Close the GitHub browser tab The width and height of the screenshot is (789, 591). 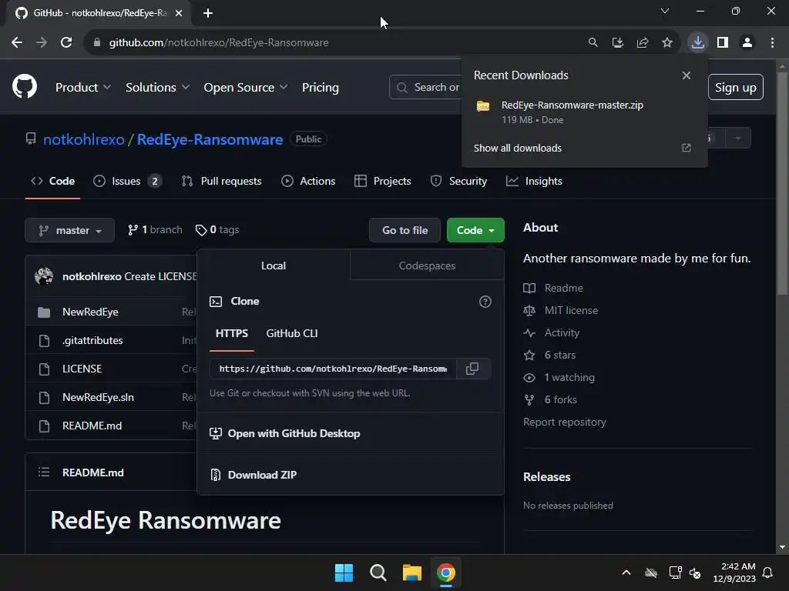coord(179,13)
